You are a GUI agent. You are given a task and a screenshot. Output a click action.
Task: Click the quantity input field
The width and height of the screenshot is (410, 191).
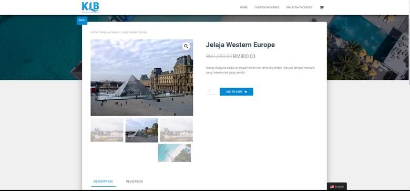pyautogui.click(x=211, y=91)
